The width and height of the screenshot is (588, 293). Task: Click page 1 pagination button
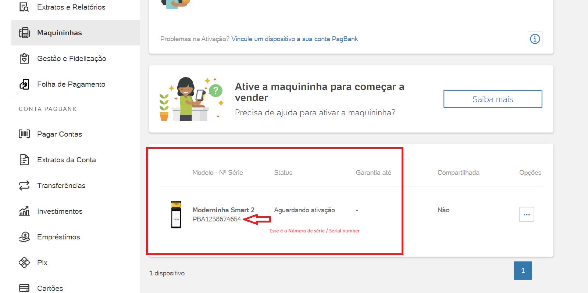[x=523, y=271]
